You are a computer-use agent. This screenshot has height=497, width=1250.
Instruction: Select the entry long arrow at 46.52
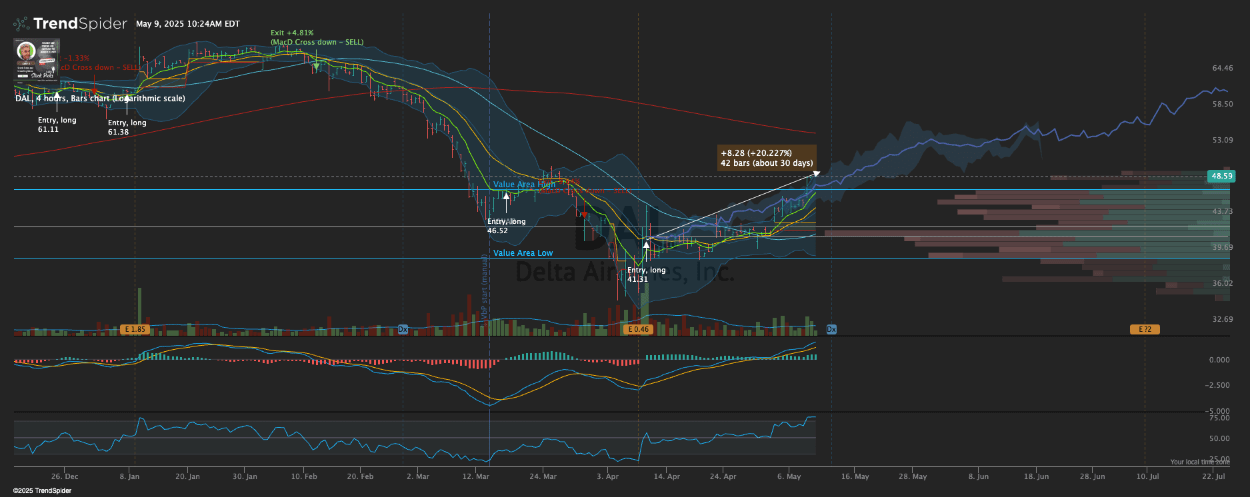pos(506,197)
